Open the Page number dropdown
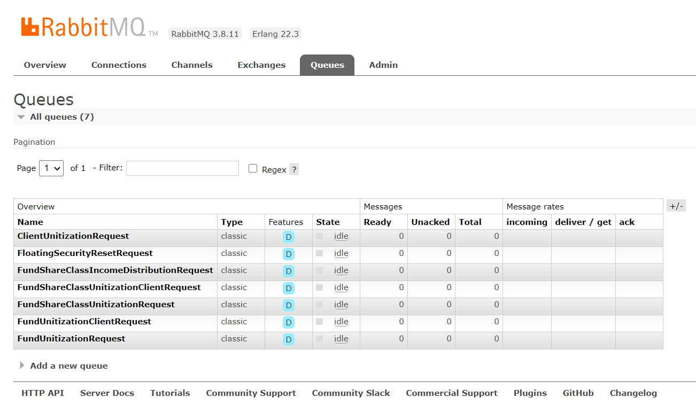 51,168
